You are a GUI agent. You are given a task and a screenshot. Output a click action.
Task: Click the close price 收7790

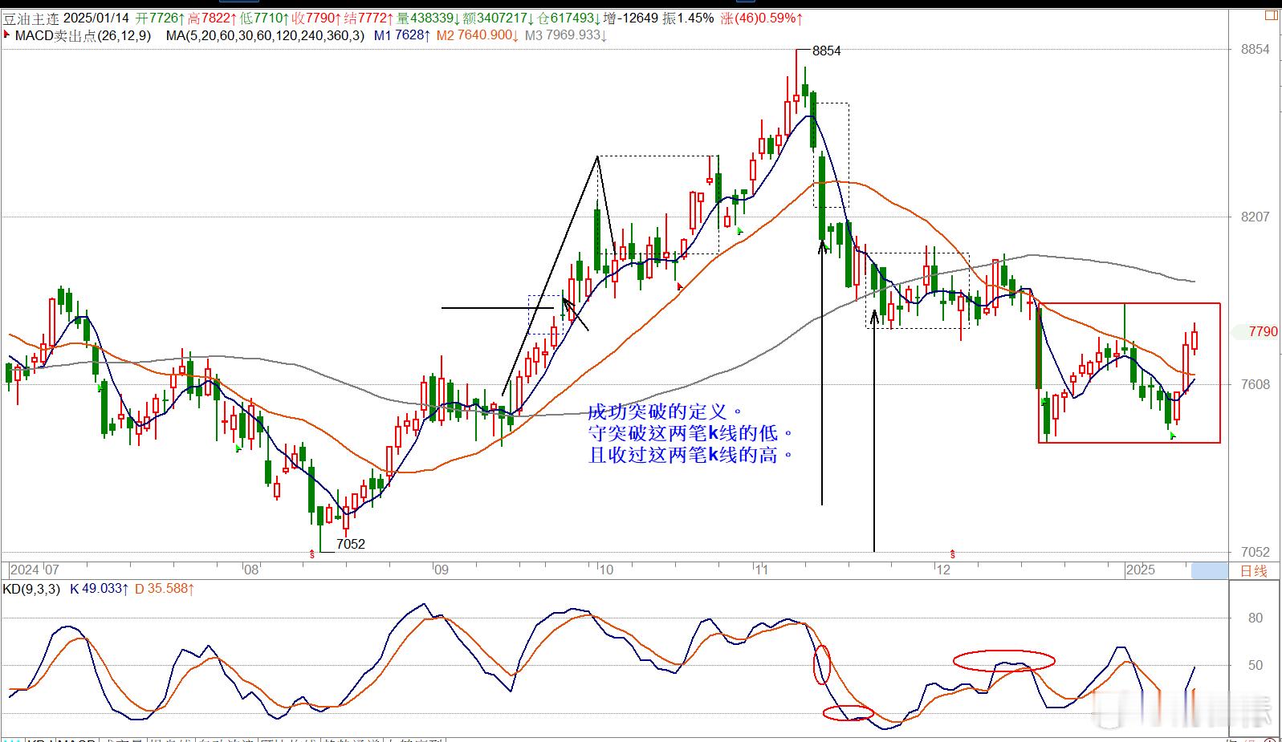coord(317,18)
